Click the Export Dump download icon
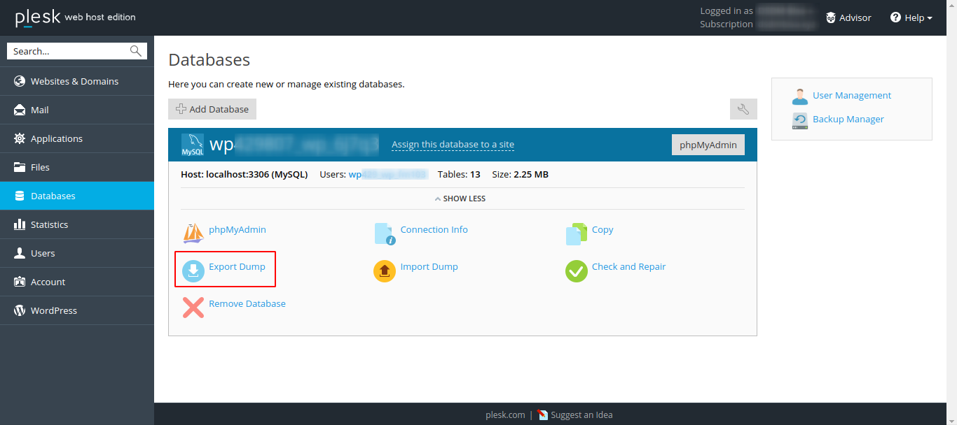The image size is (957, 425). [x=191, y=269]
